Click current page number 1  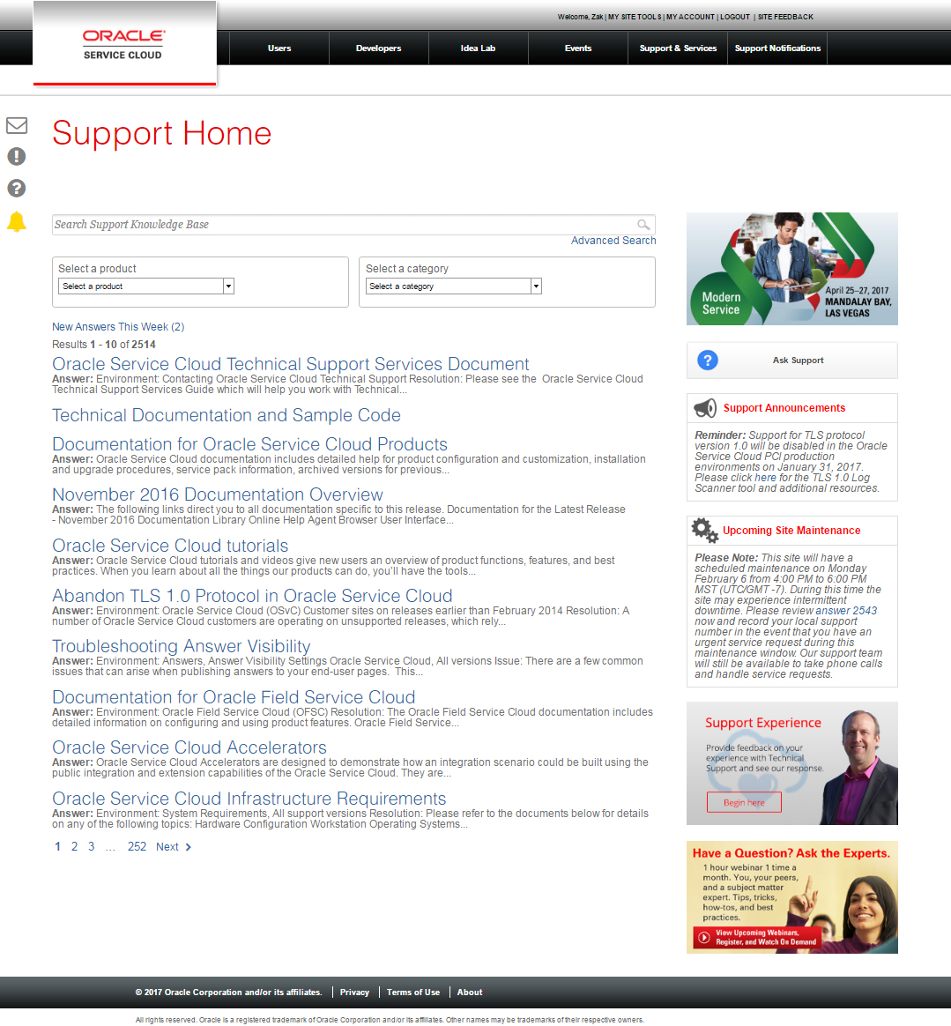[x=57, y=847]
